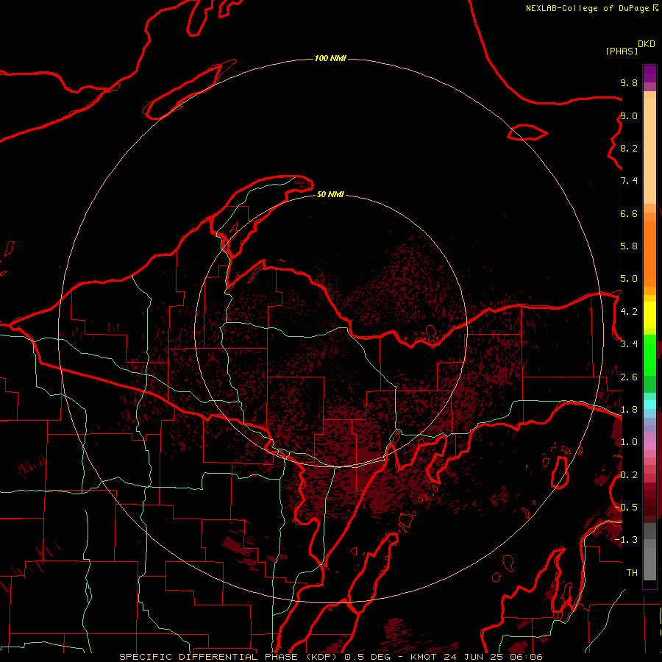Pick the purple segment atop color bar
The width and height of the screenshot is (662, 662).
[649, 74]
